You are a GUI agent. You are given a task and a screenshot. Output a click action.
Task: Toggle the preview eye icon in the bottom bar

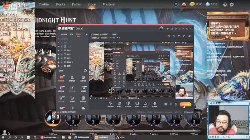click(171, 104)
